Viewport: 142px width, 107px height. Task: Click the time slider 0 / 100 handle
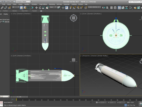tap(19, 97)
